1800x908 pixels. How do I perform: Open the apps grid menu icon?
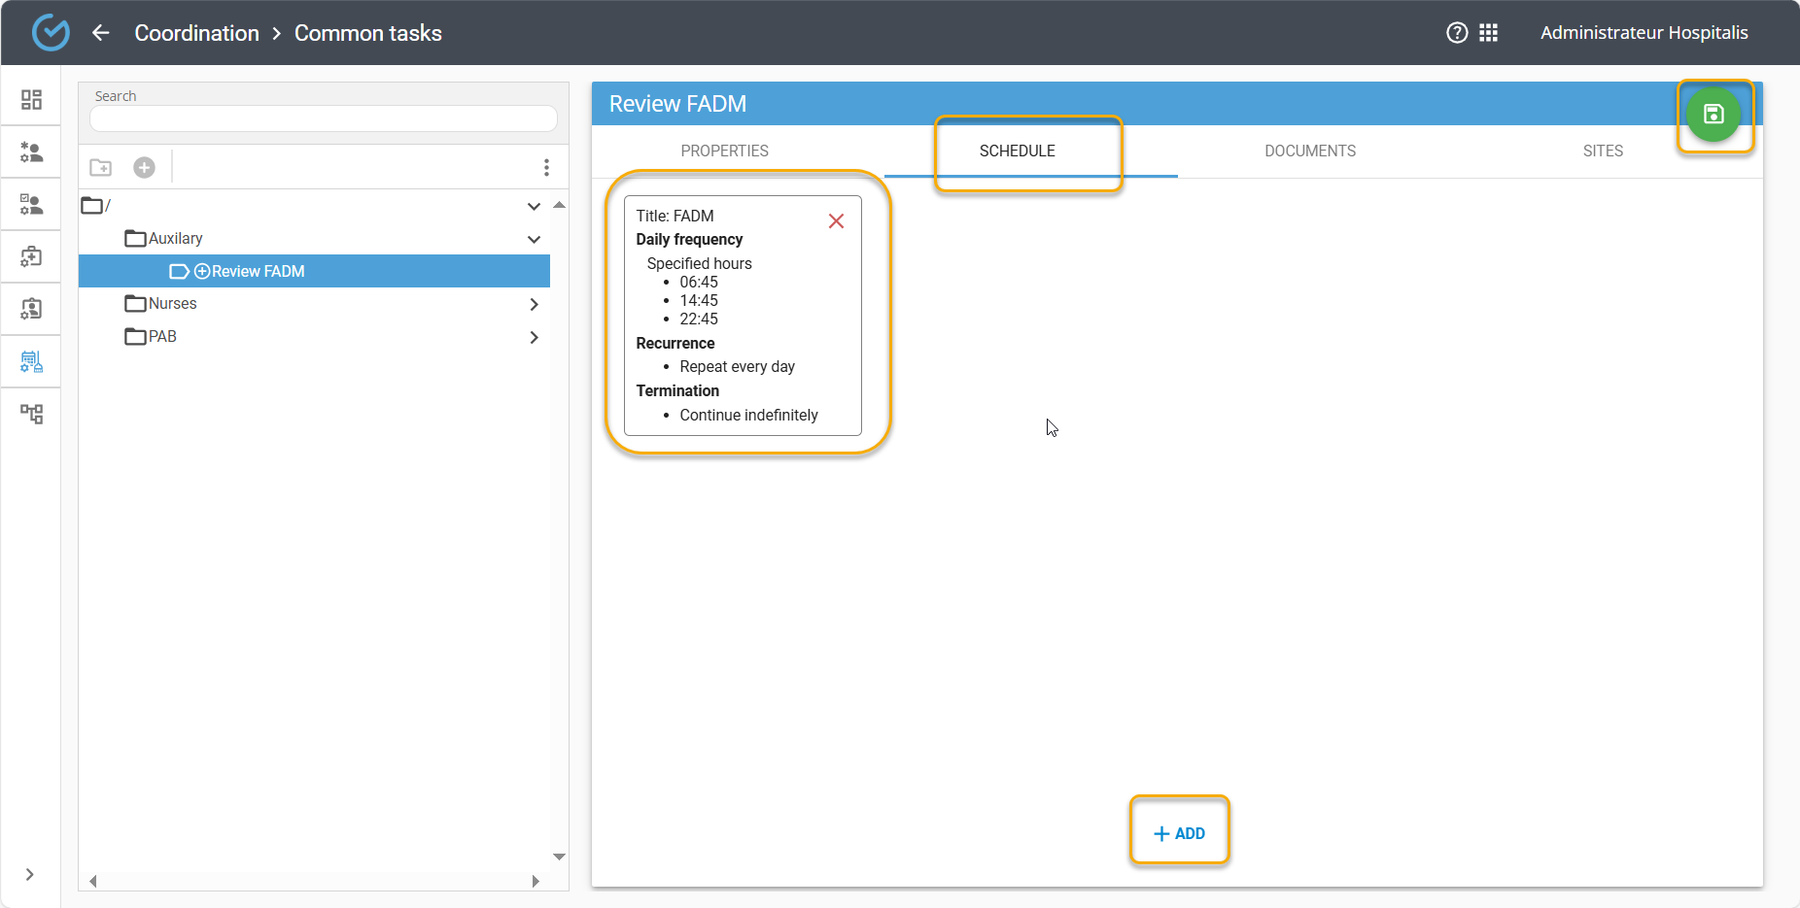1488,33
